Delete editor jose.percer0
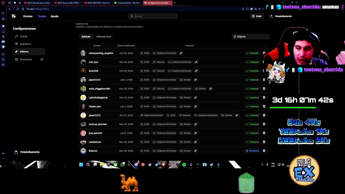Viewport: 345px width, 194px height. click(264, 133)
